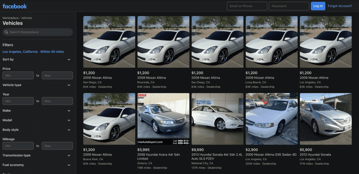The image size is (359, 174).
Task: Click the search magnifier icon in Marketplace
Action: coord(6,32)
